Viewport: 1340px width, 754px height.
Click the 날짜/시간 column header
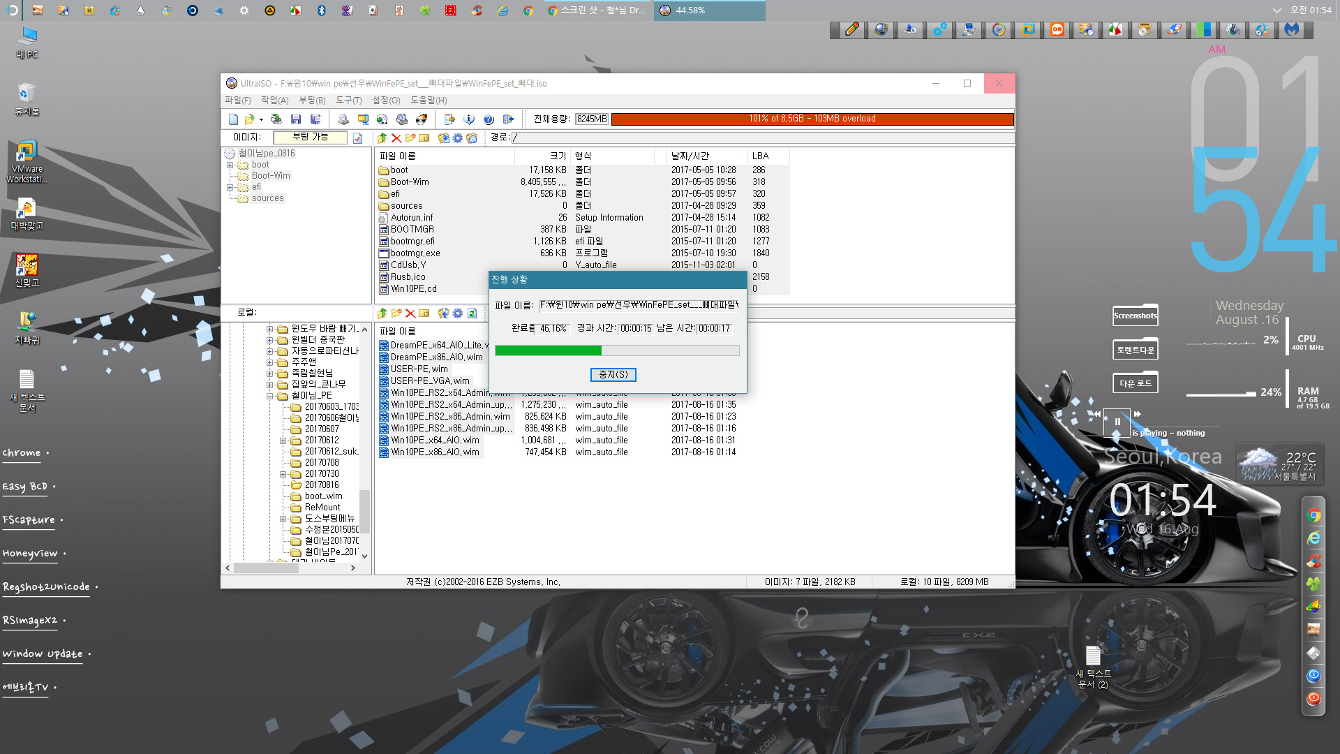tap(706, 156)
